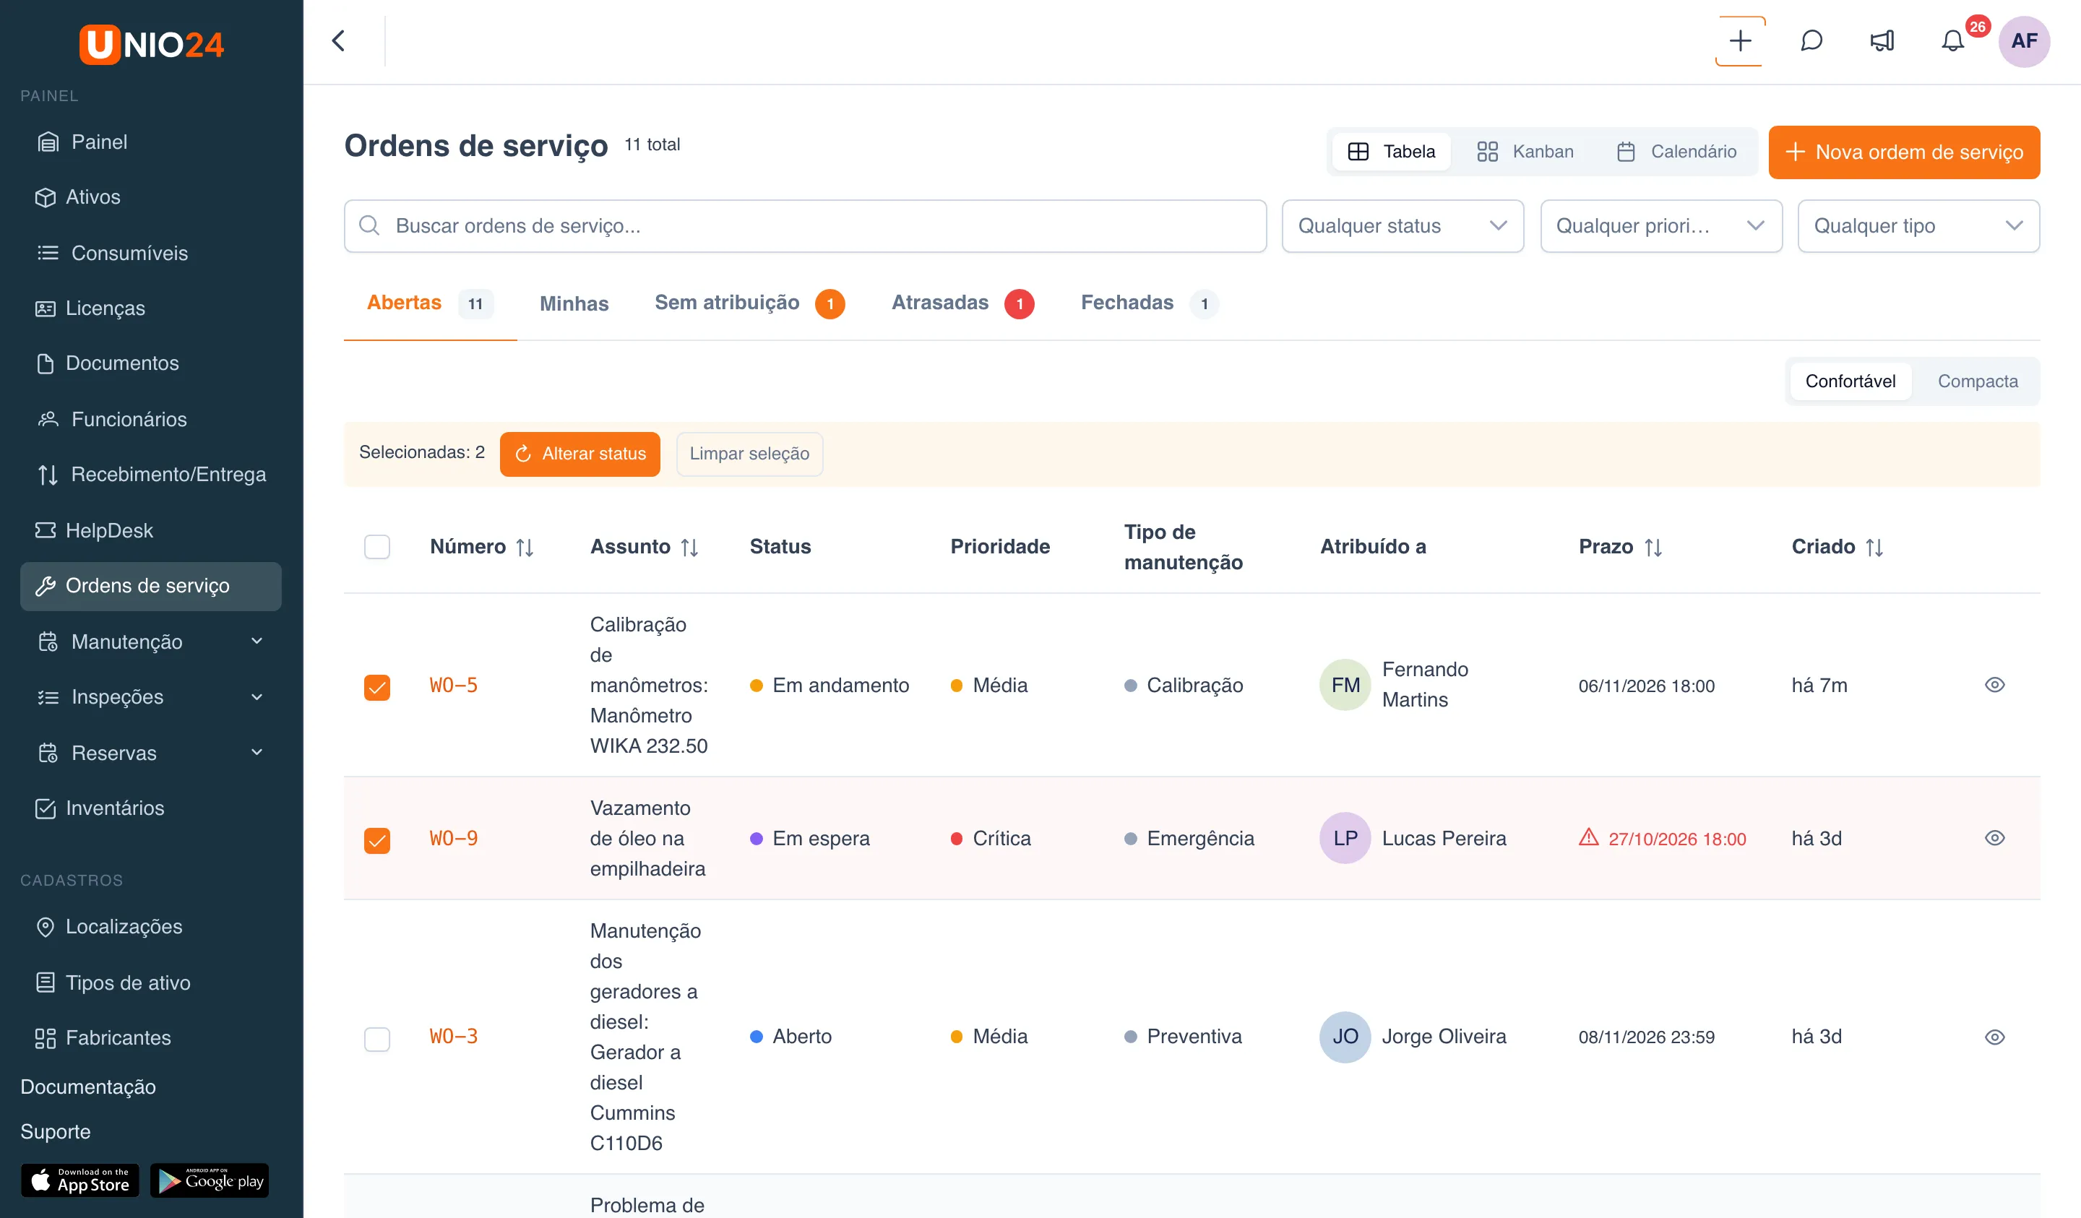
Task: Open Ativos in the sidebar
Action: click(151, 196)
